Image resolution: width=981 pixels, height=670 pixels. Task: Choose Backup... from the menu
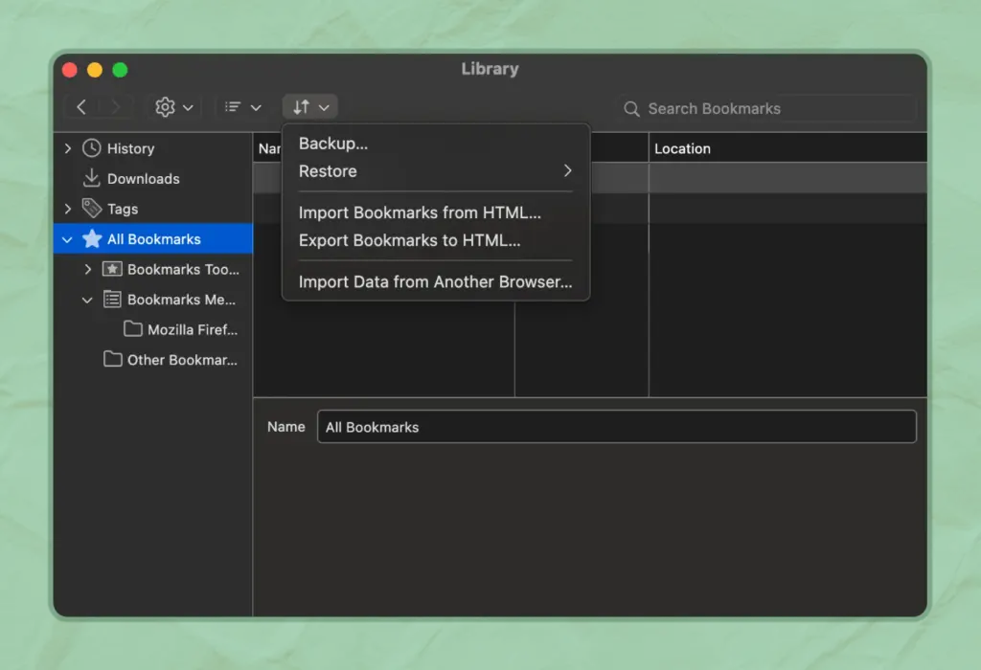pos(436,144)
